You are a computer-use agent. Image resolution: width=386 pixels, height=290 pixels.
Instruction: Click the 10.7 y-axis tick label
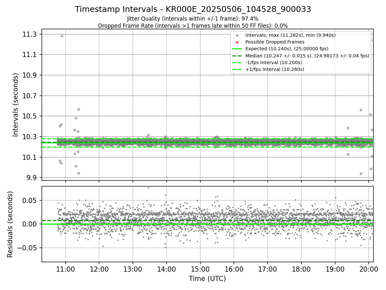point(30,96)
